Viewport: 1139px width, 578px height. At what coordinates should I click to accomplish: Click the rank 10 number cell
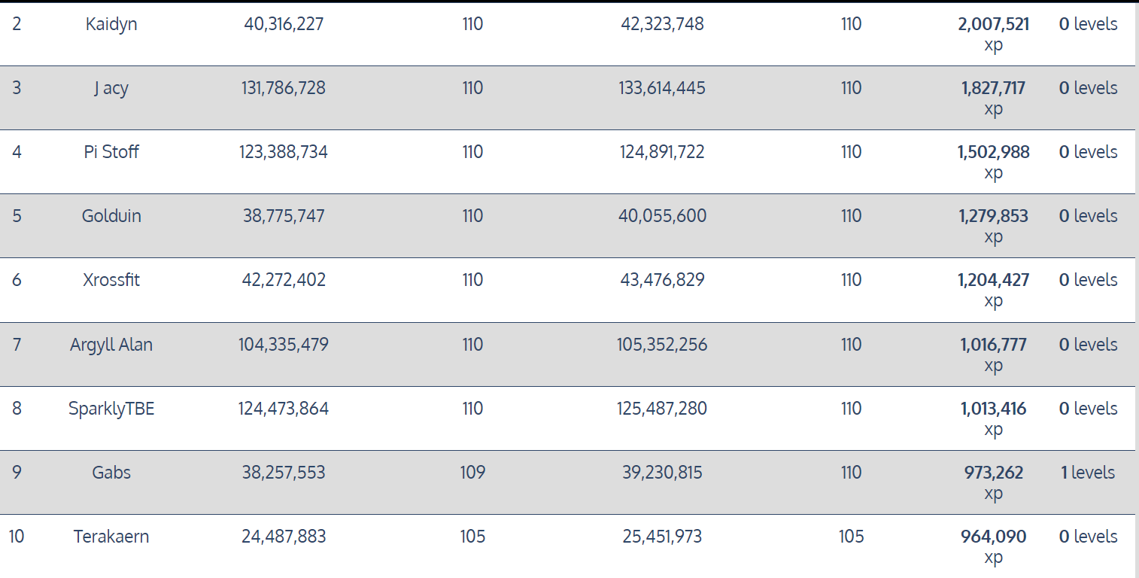coord(17,537)
